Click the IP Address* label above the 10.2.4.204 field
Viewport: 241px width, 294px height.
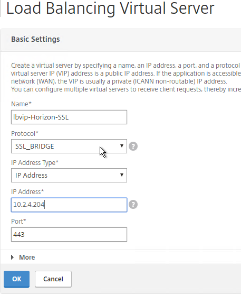pos(27,192)
